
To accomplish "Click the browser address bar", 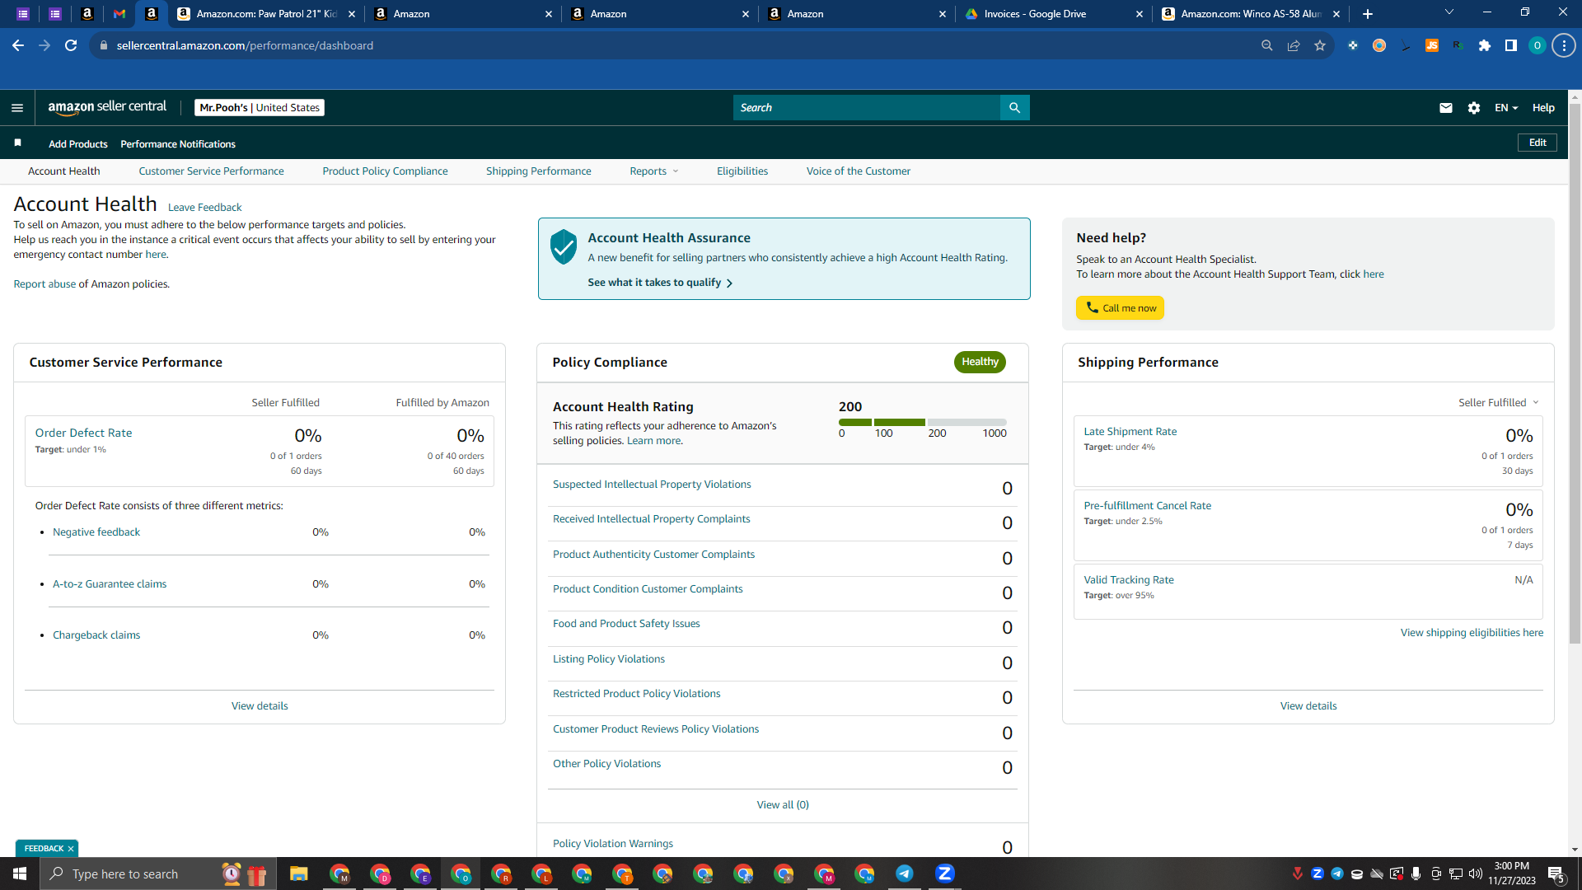I will [x=676, y=45].
